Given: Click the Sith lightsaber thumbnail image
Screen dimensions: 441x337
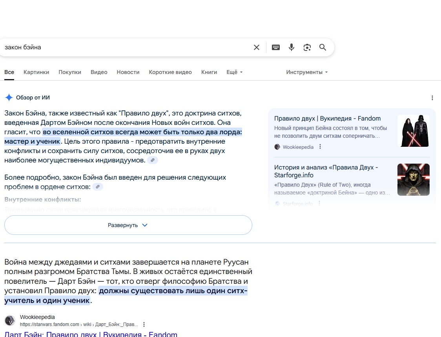Looking at the screenshot, I should point(414,131).
